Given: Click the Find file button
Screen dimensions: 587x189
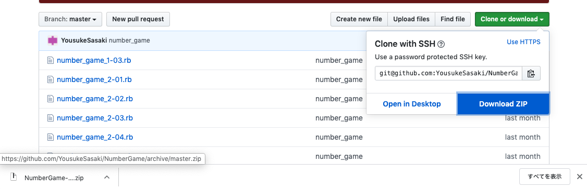Looking at the screenshot, I should tap(453, 19).
